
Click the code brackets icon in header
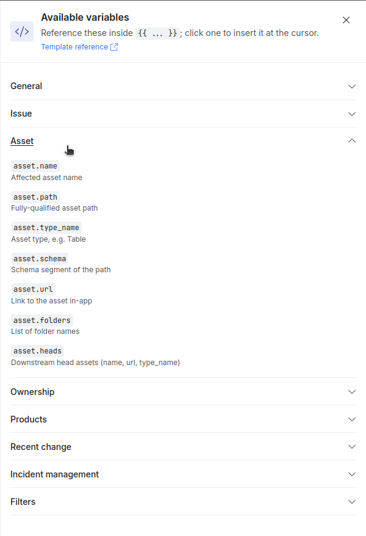click(x=22, y=32)
